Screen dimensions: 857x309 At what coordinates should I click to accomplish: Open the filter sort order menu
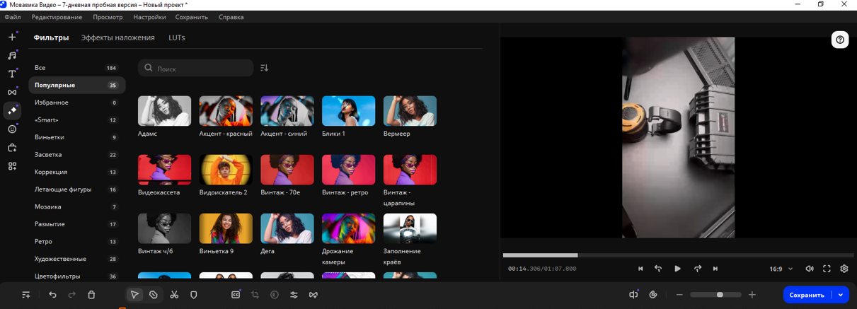coord(264,68)
